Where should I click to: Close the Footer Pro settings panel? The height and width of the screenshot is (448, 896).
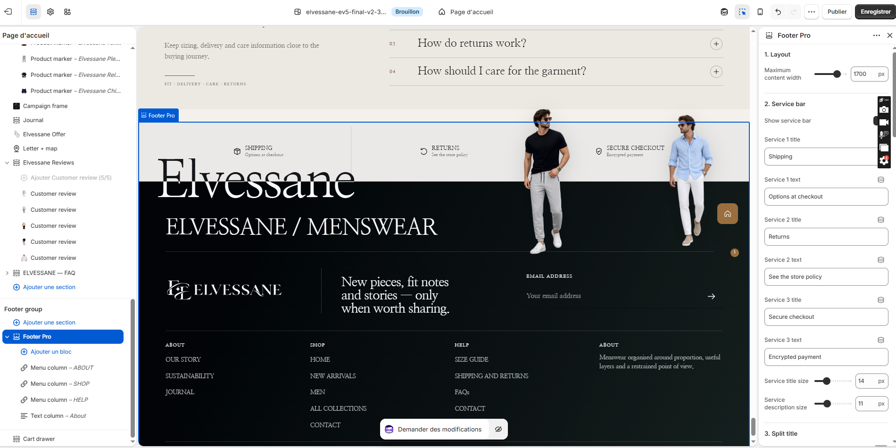click(890, 35)
